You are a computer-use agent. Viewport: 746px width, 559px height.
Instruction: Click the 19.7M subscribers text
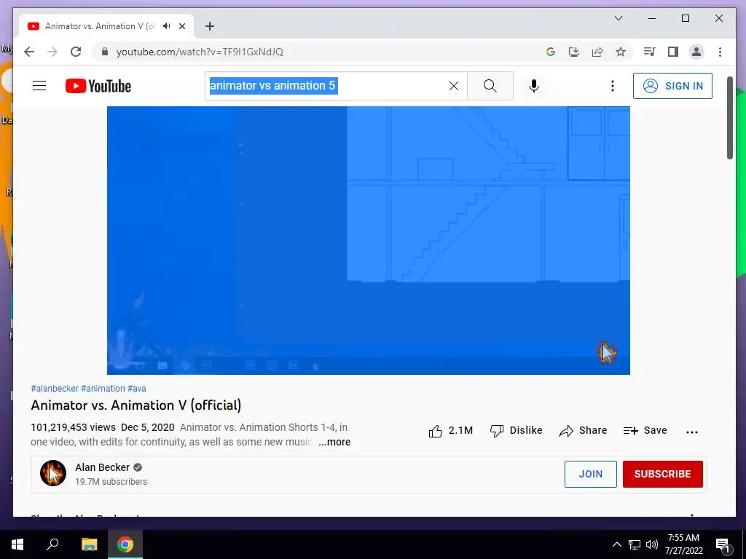111,482
